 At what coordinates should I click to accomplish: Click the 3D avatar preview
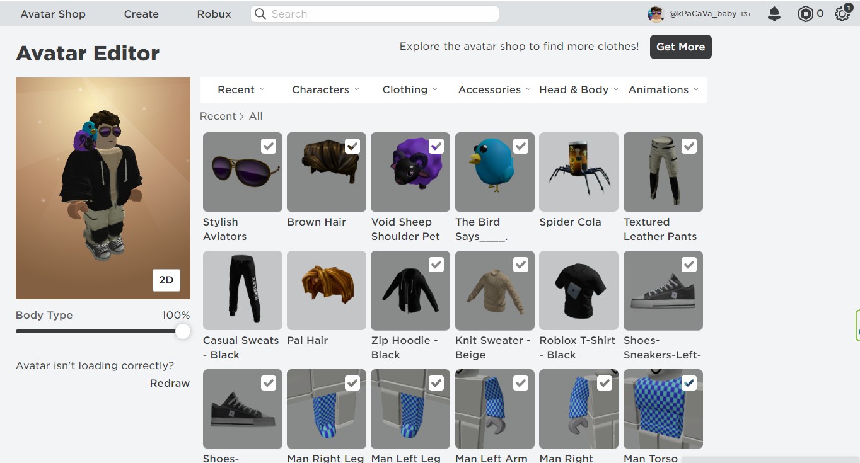coord(103,188)
